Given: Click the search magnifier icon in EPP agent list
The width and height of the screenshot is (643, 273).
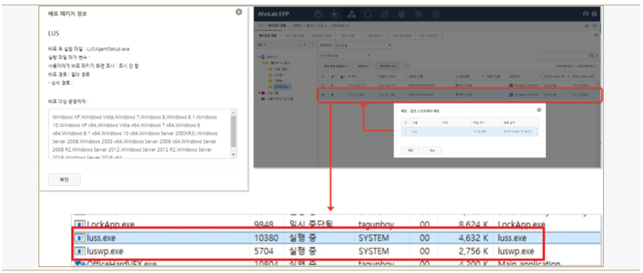Looking at the screenshot, I should pyautogui.click(x=591, y=56).
